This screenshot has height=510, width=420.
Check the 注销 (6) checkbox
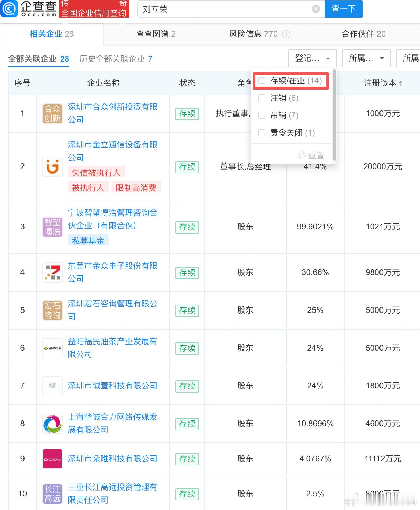point(262,98)
